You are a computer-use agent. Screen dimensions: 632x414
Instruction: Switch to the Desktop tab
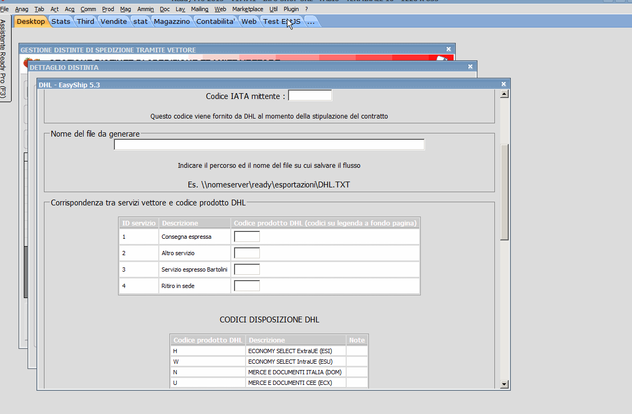(x=31, y=21)
